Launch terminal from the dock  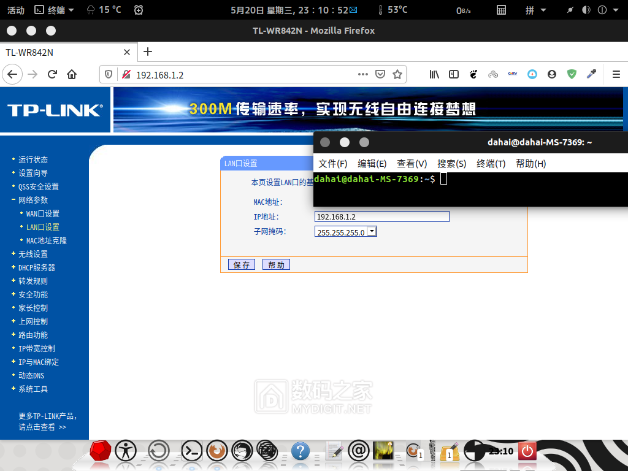coord(191,451)
